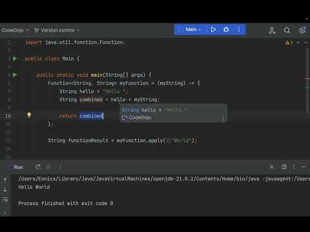The image size is (310, 232).
Task: Click the java path in console output
Action: click(x=139, y=179)
